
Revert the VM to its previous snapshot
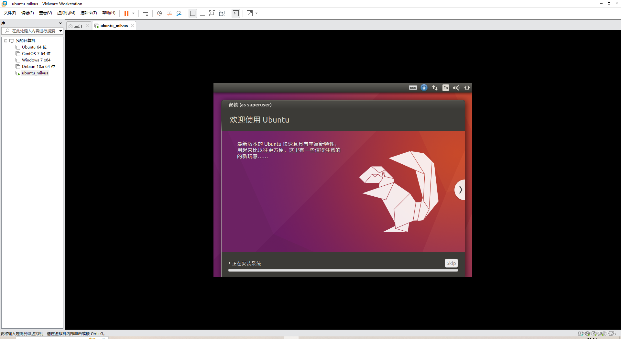pos(169,13)
